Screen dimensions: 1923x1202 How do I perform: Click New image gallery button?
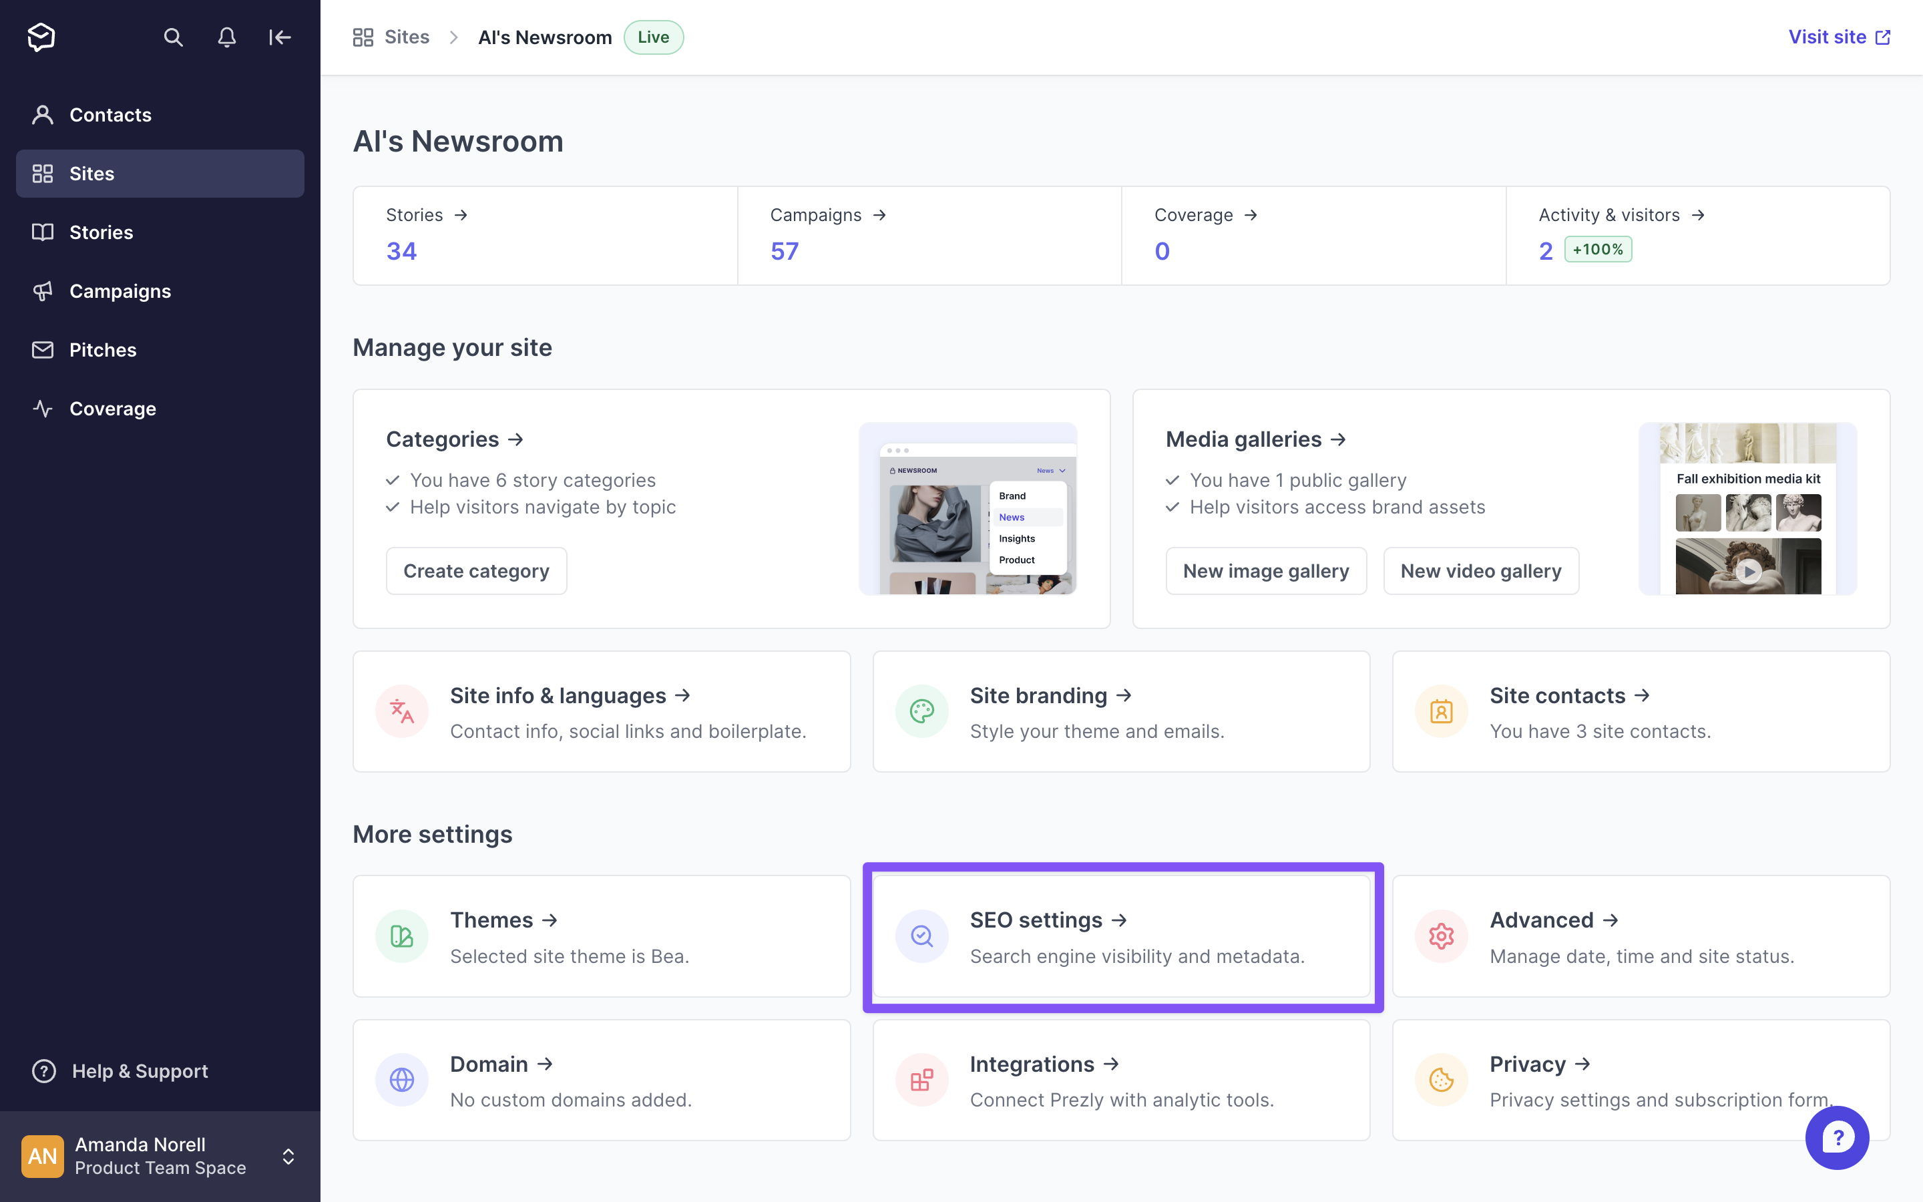click(1266, 571)
